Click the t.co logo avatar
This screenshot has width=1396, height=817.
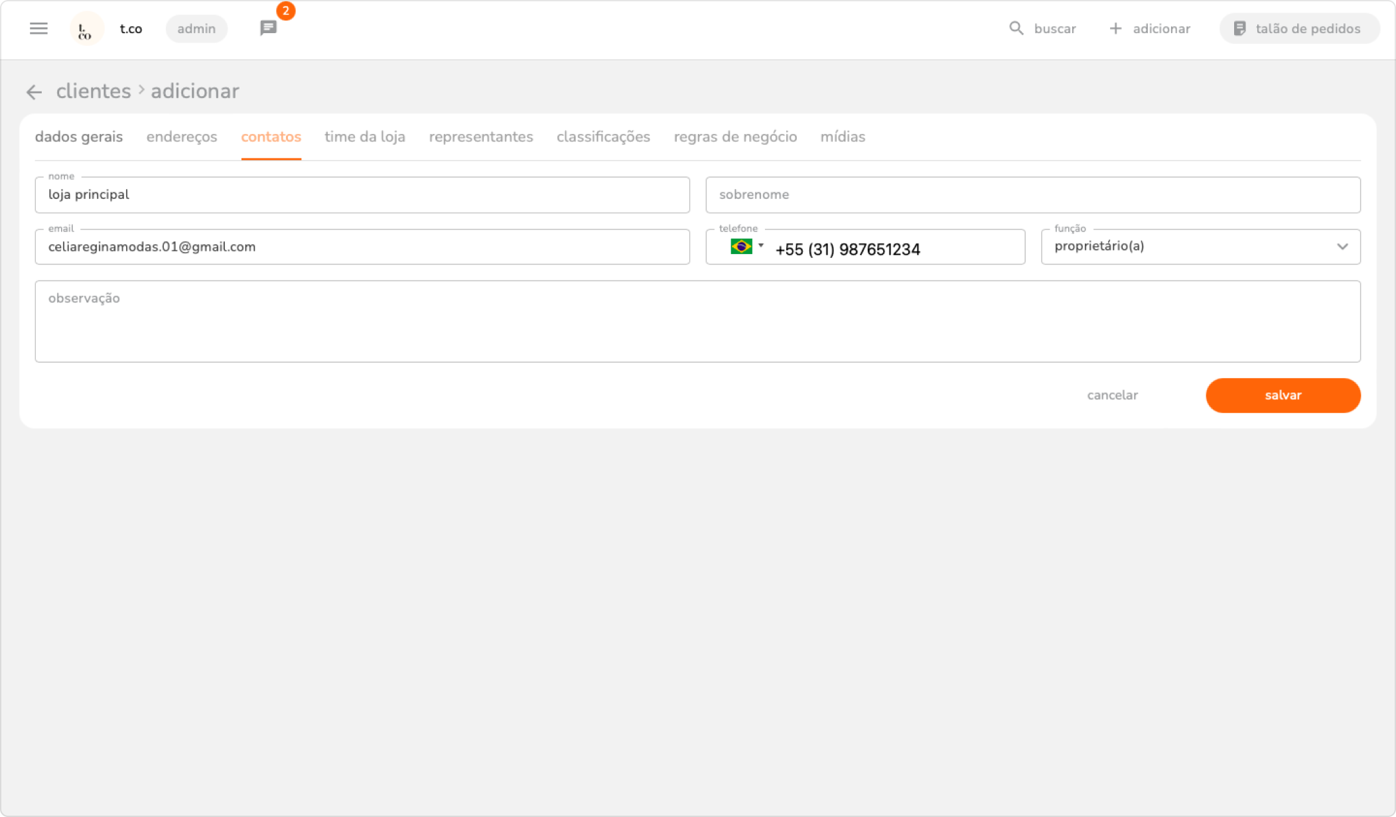coord(86,29)
